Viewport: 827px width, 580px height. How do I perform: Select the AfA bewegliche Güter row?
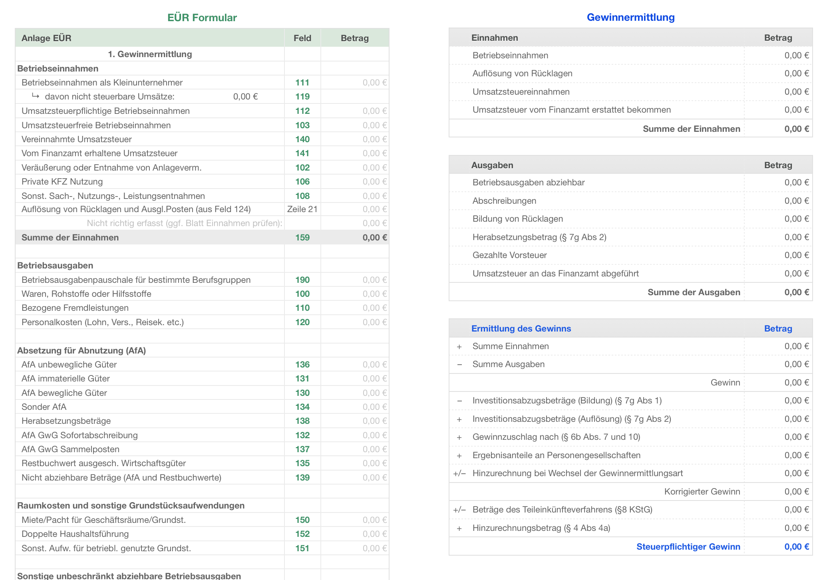point(64,393)
